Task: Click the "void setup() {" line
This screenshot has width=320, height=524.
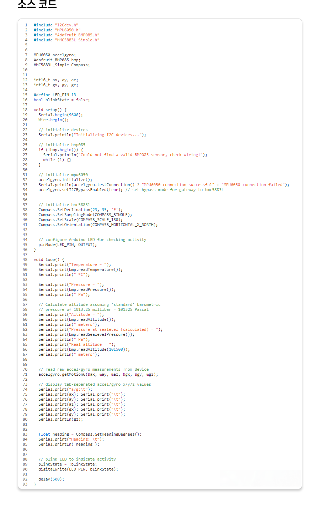Action: (x=50, y=110)
